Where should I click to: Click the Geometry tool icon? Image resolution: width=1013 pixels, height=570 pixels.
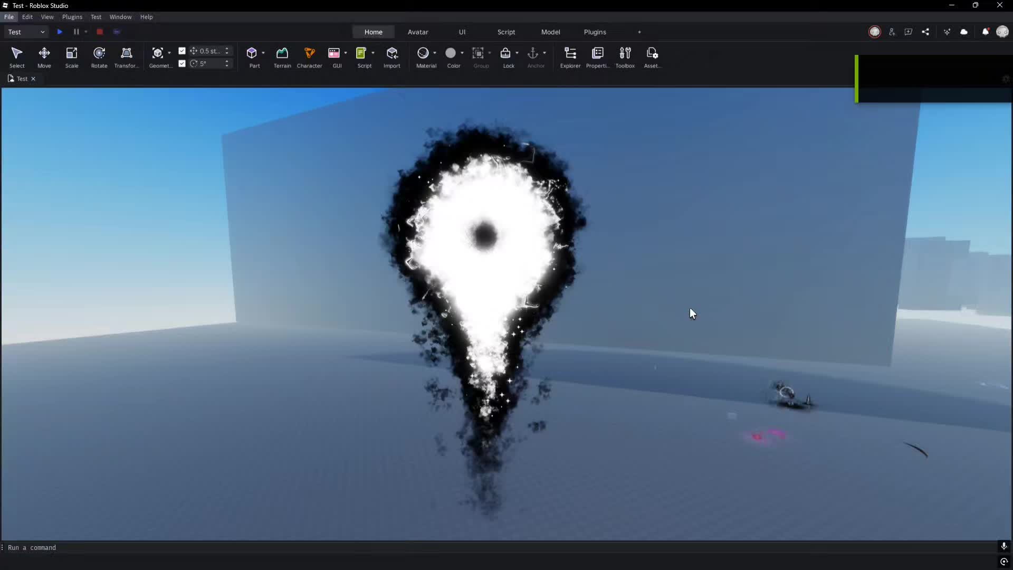[157, 53]
